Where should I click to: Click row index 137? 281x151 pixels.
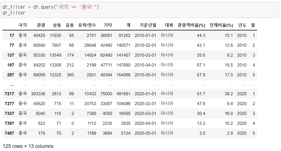11,55
